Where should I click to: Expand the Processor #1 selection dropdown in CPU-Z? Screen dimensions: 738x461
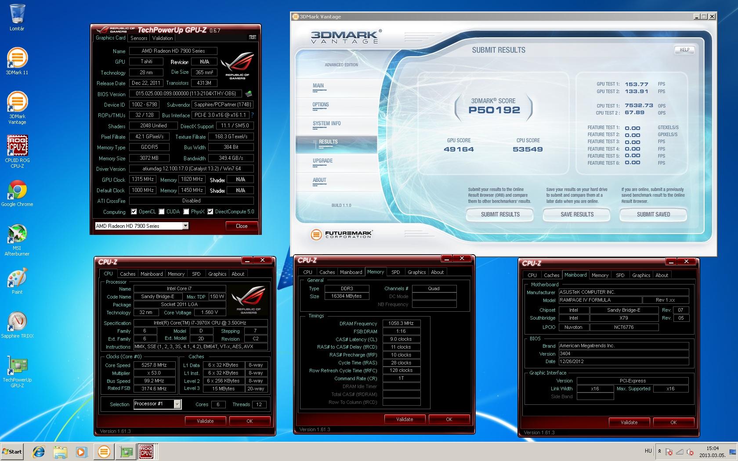point(177,404)
